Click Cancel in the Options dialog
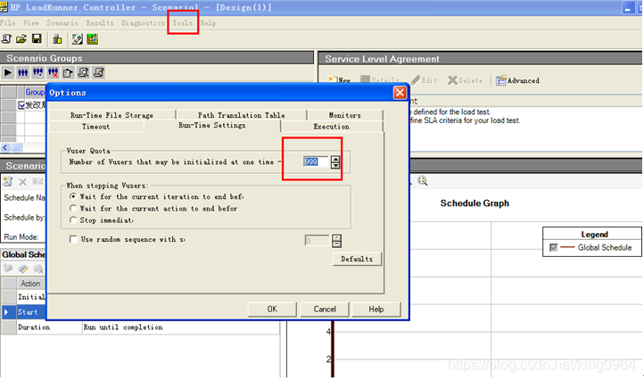This screenshot has width=644, height=381. coord(325,309)
